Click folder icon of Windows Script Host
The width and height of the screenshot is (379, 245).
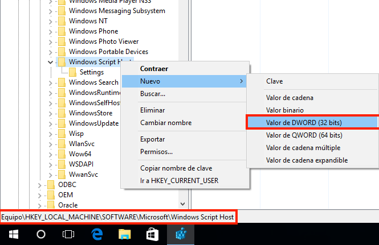pos(62,62)
